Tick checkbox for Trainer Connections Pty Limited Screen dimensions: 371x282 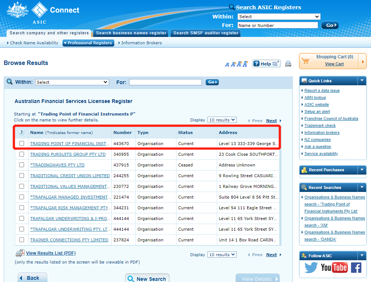(x=21, y=240)
